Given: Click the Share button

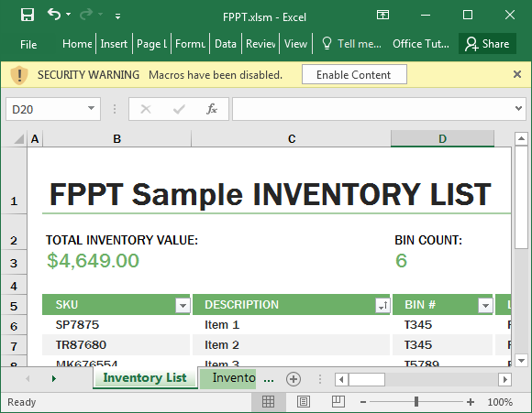Looking at the screenshot, I should [x=487, y=44].
